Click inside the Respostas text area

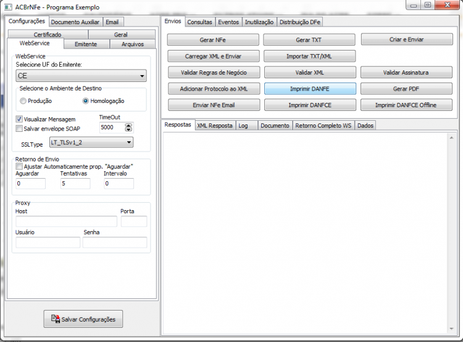click(306, 233)
